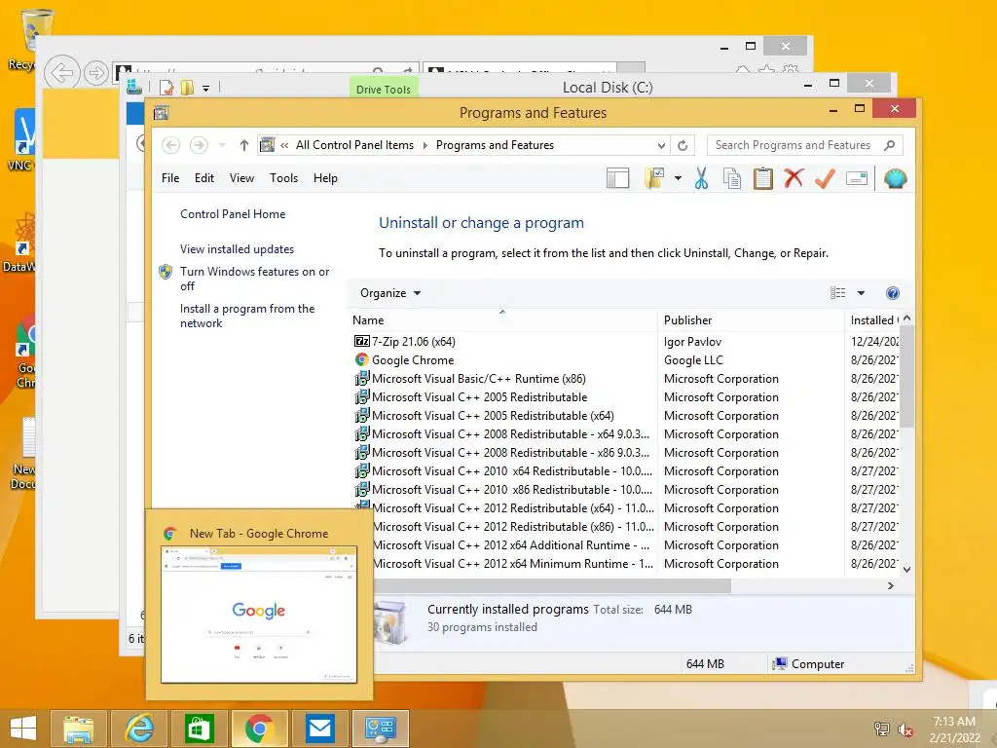Click the folder options toolbar icon

click(654, 179)
